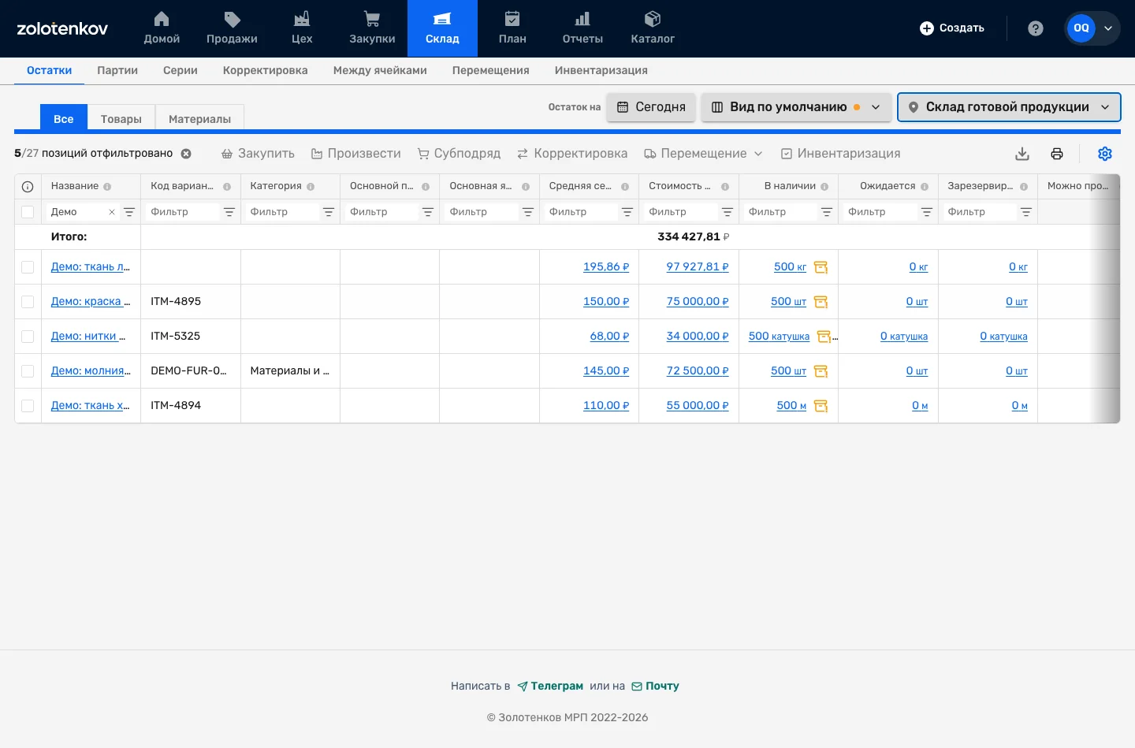1135x748 pixels.
Task: Print the stock table
Action: (1057, 154)
